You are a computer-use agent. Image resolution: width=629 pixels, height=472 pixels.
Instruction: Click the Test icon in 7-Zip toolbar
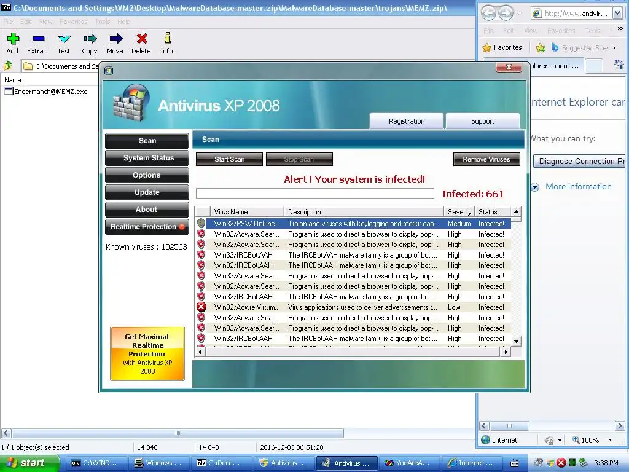pos(64,39)
